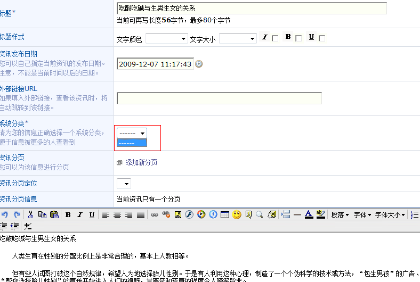This screenshot has width=420, height=282.
Task: Open find magnifier icon in toolbar
Action: pos(259,214)
